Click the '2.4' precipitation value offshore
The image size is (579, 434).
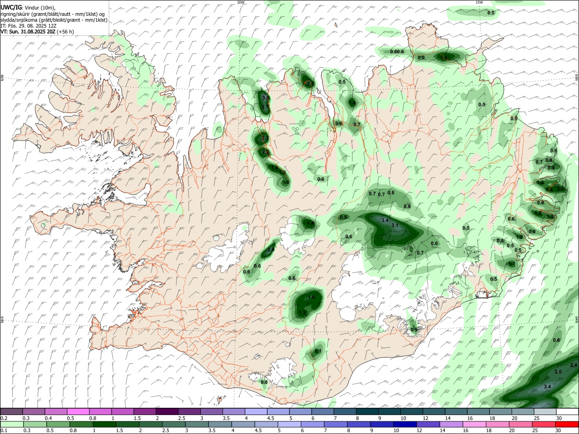pos(574,365)
